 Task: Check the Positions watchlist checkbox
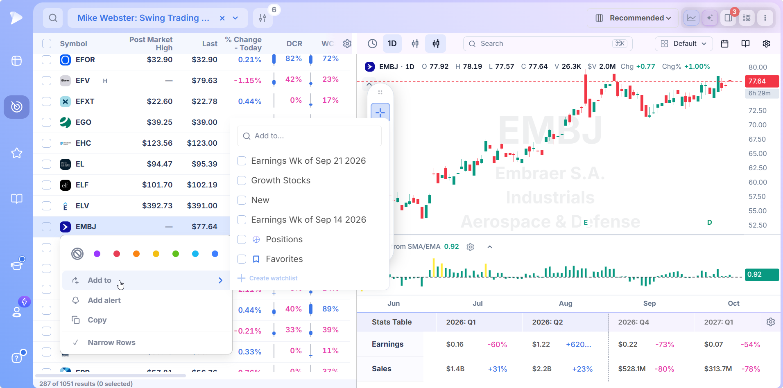242,239
